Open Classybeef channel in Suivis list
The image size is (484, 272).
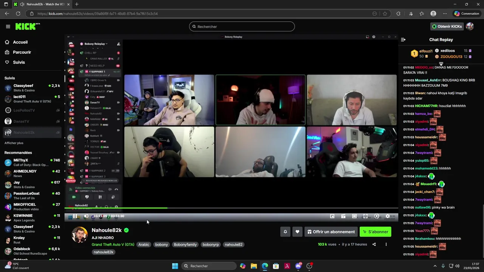coord(32,88)
